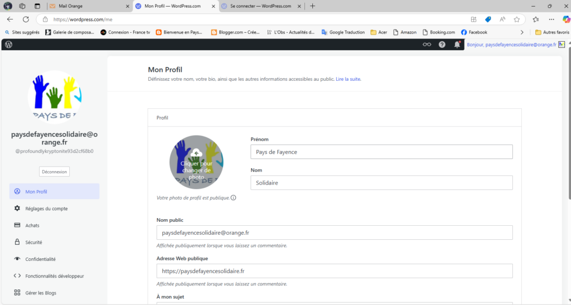Click the Déconnexion button
Image resolution: width=571 pixels, height=305 pixels.
[x=54, y=172]
